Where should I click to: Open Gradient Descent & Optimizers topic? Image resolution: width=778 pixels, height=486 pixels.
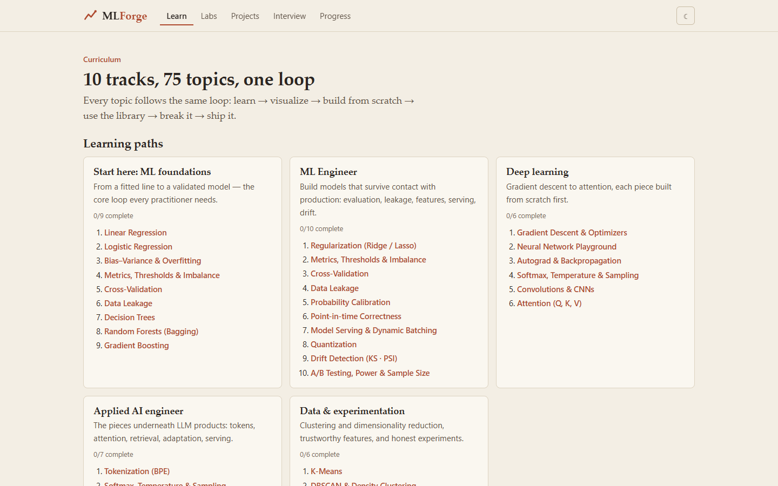click(572, 233)
